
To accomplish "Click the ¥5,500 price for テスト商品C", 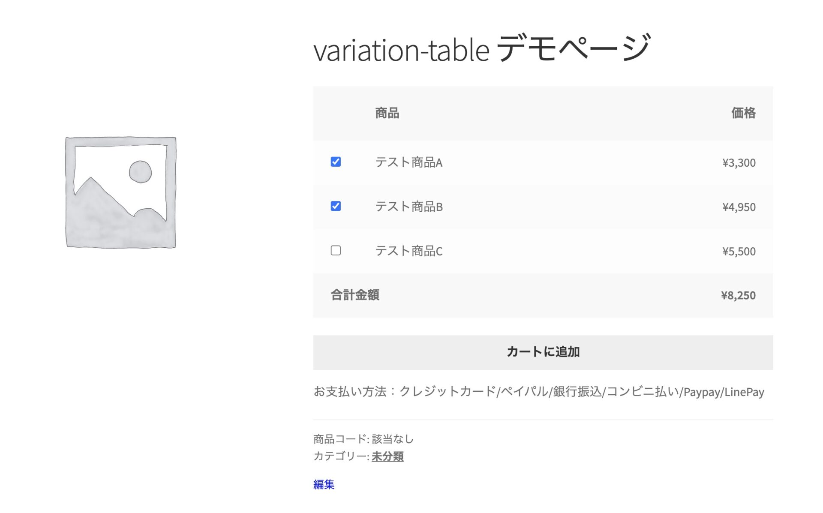I will click(x=739, y=251).
